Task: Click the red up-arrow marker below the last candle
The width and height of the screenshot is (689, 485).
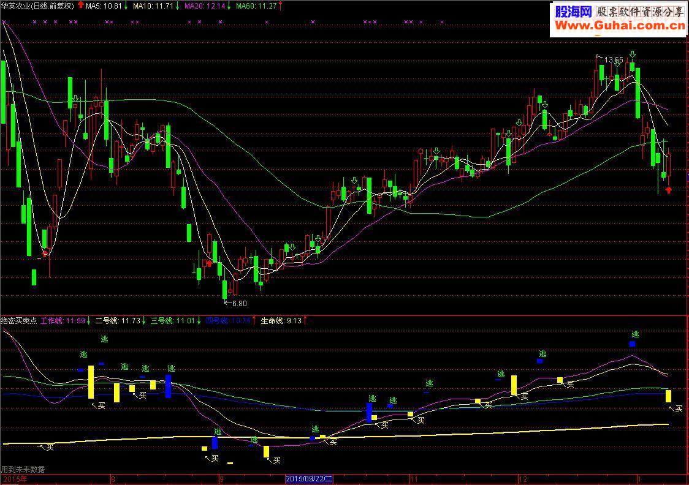Action: pos(668,190)
